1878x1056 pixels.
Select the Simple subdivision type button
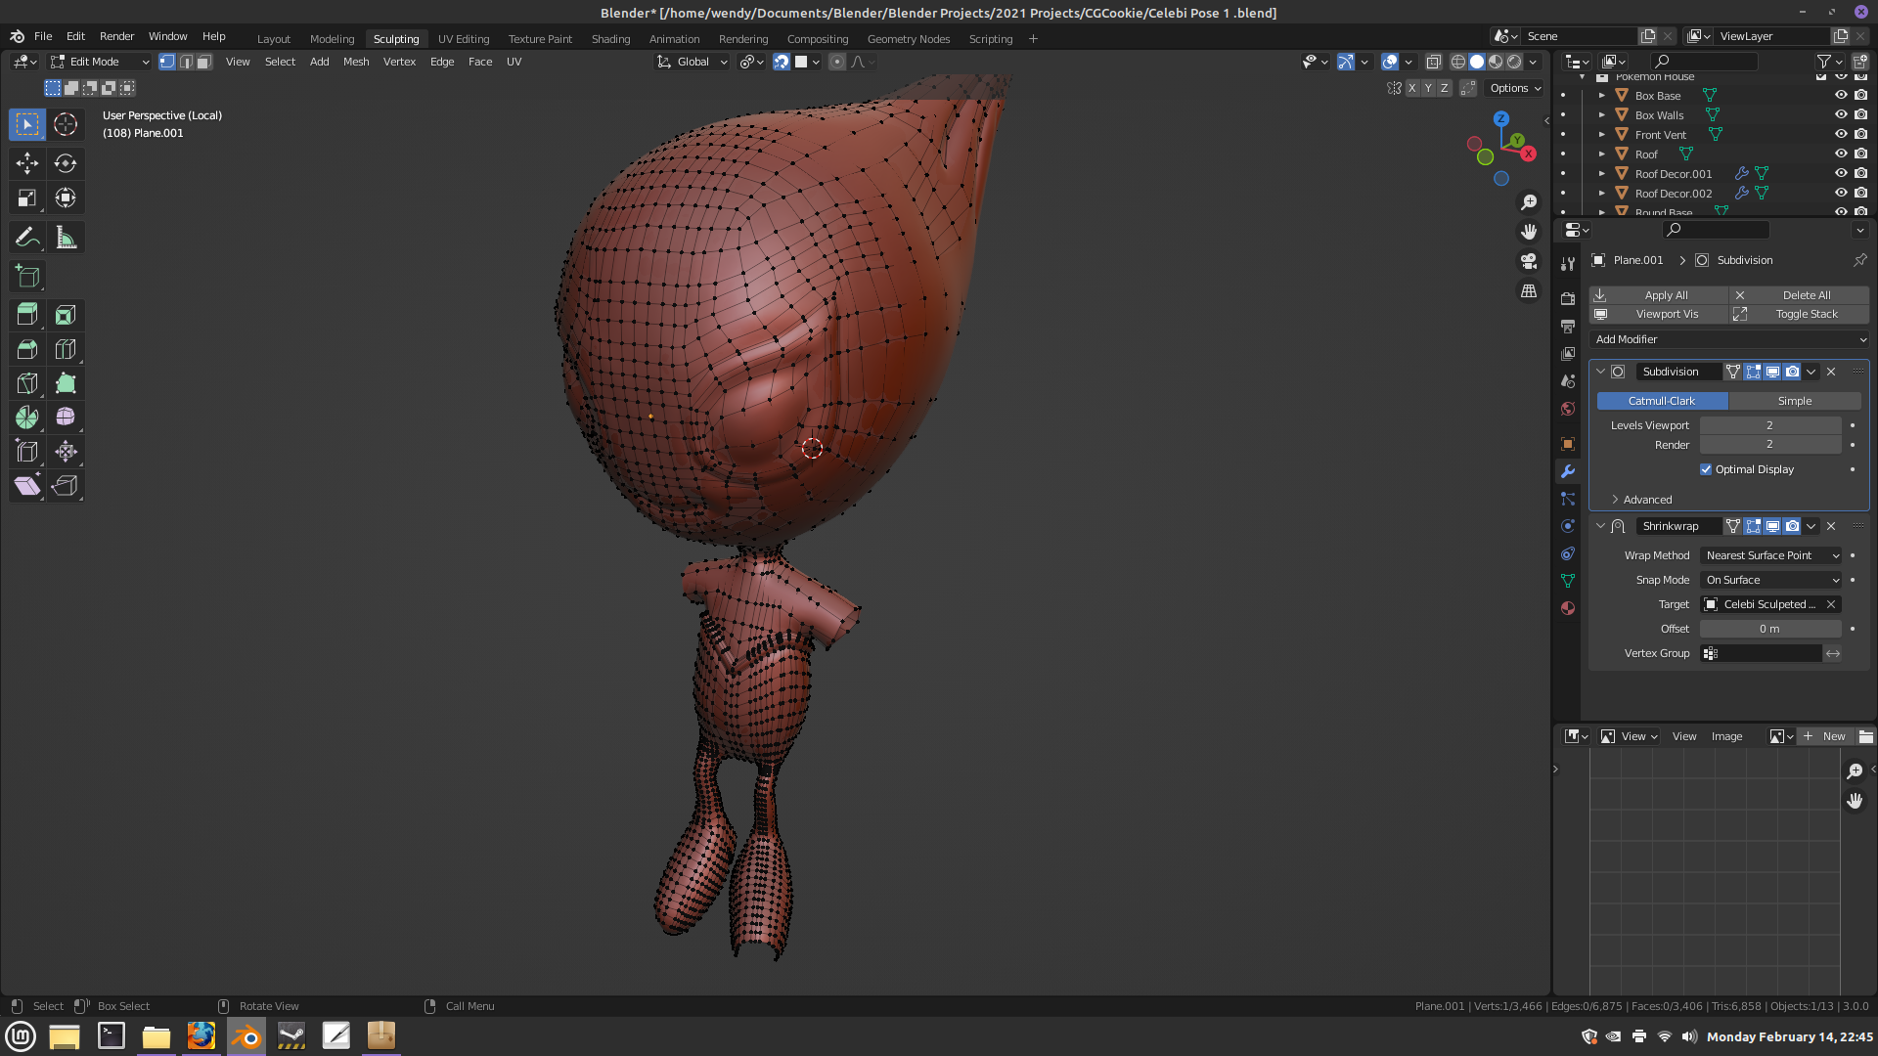(1794, 401)
